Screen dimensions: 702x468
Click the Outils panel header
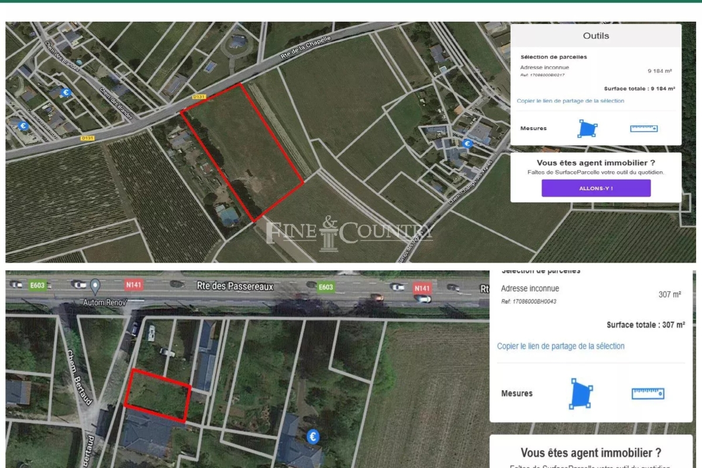596,36
